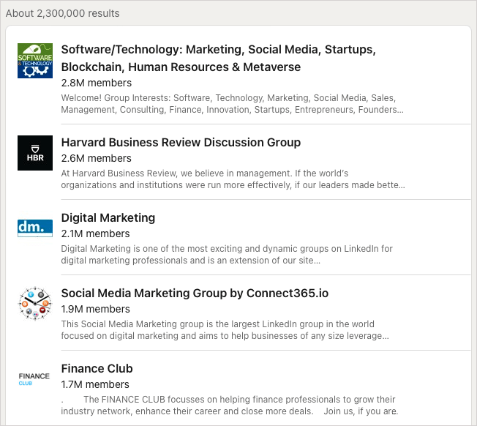Open Social Media Marketing Group by Connect365.io
The image size is (477, 426).
195,293
